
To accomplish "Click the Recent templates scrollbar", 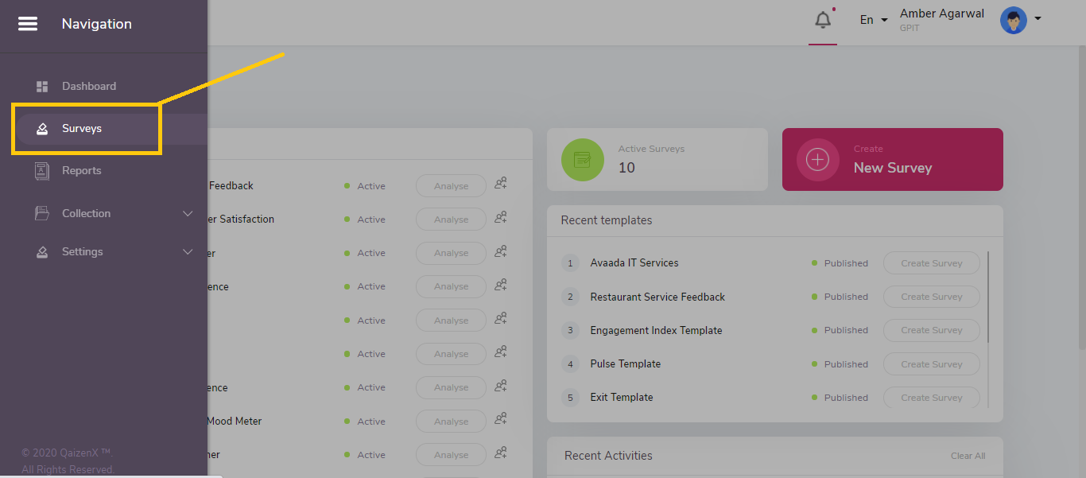I will pos(989,297).
